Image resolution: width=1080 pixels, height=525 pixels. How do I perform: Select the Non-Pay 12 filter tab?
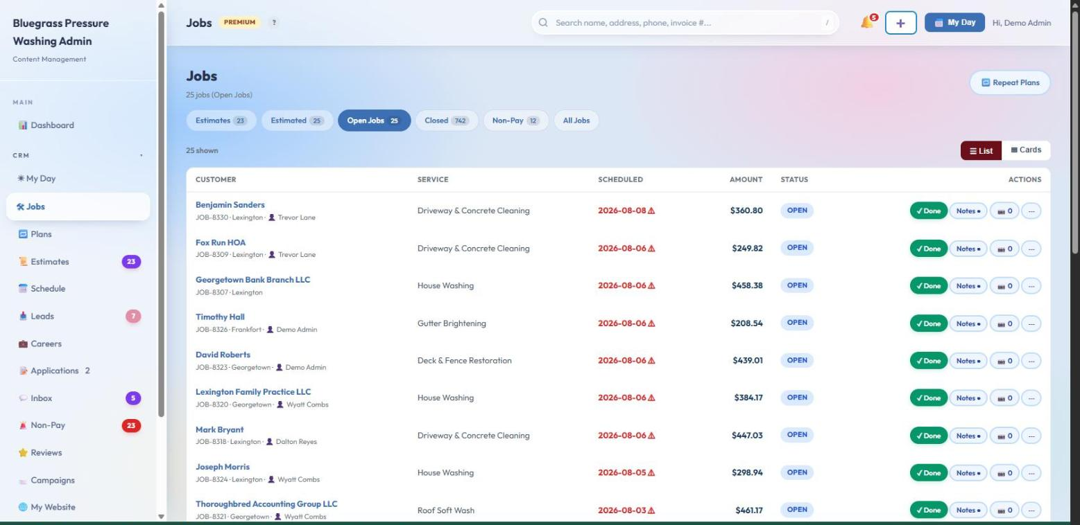pos(515,121)
